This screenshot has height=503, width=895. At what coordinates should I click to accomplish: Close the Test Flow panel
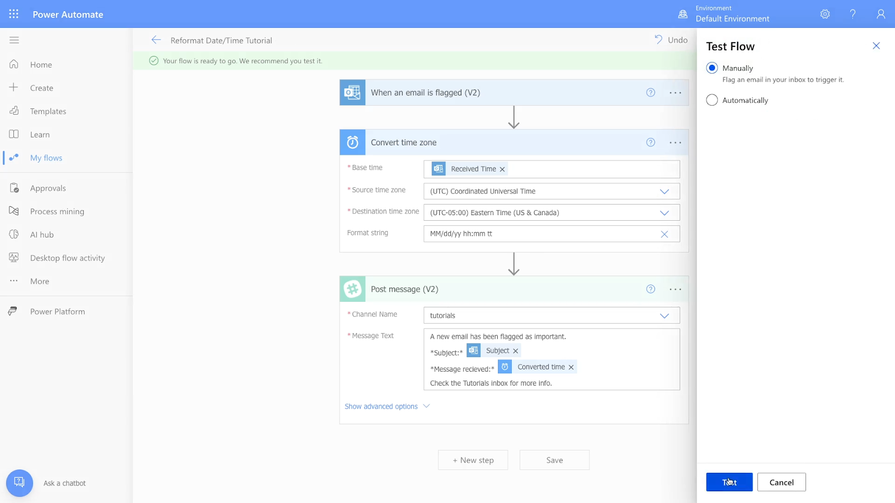[876, 46]
